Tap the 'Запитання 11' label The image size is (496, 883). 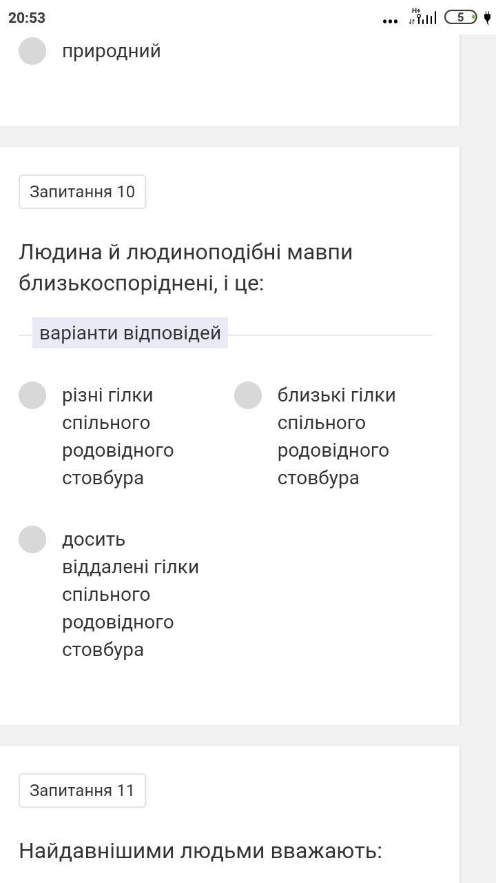(x=82, y=791)
